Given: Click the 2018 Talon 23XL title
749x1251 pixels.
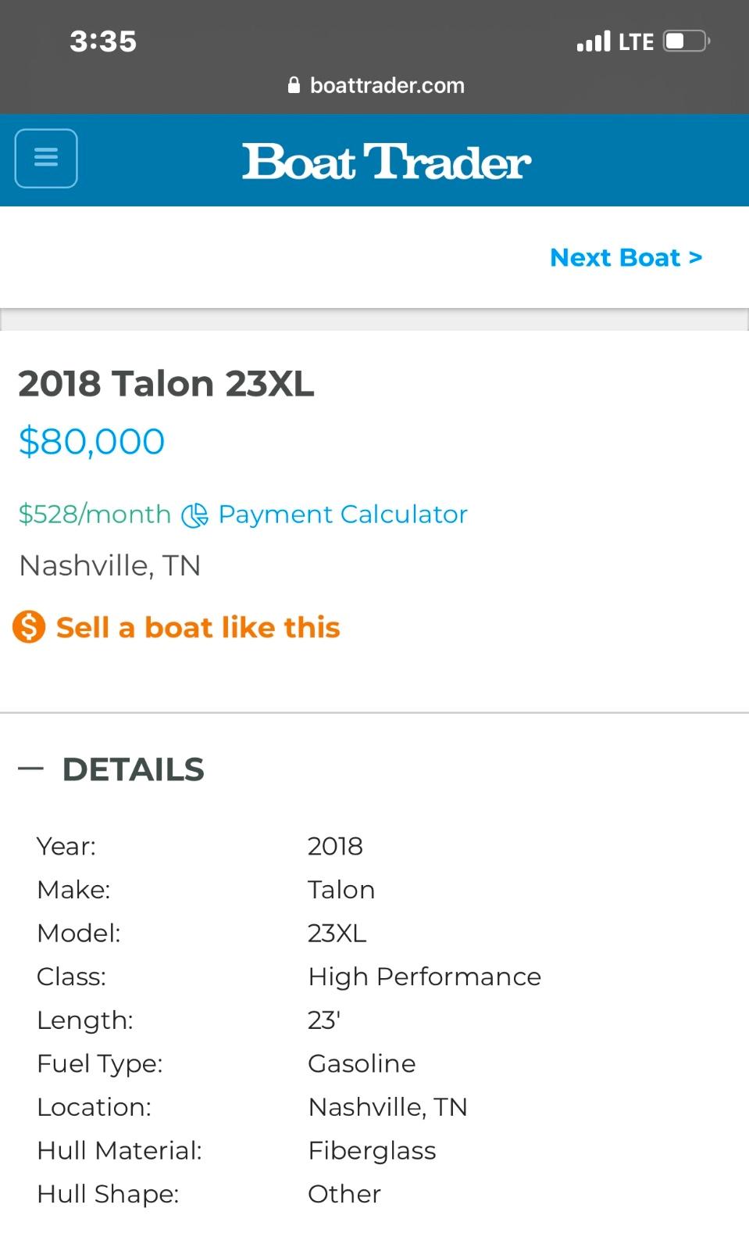Looking at the screenshot, I should [166, 384].
